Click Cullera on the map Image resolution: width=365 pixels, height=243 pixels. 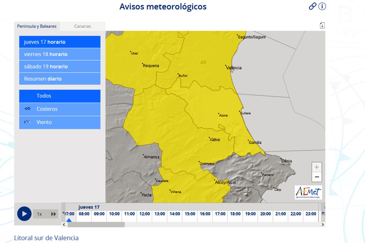[x=245, y=113]
